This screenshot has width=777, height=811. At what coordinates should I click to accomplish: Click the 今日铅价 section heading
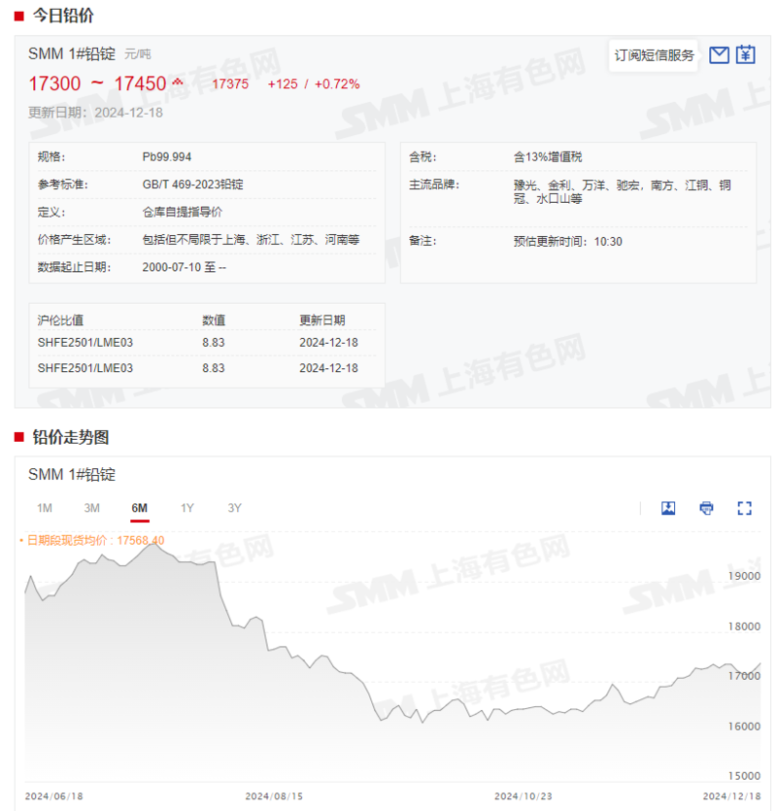tap(63, 16)
